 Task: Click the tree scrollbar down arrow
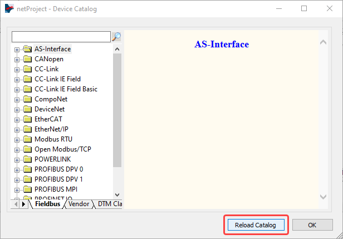pos(117,194)
